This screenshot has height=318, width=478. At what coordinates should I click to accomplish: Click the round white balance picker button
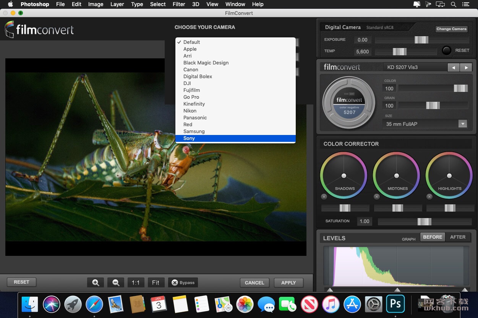(446, 50)
